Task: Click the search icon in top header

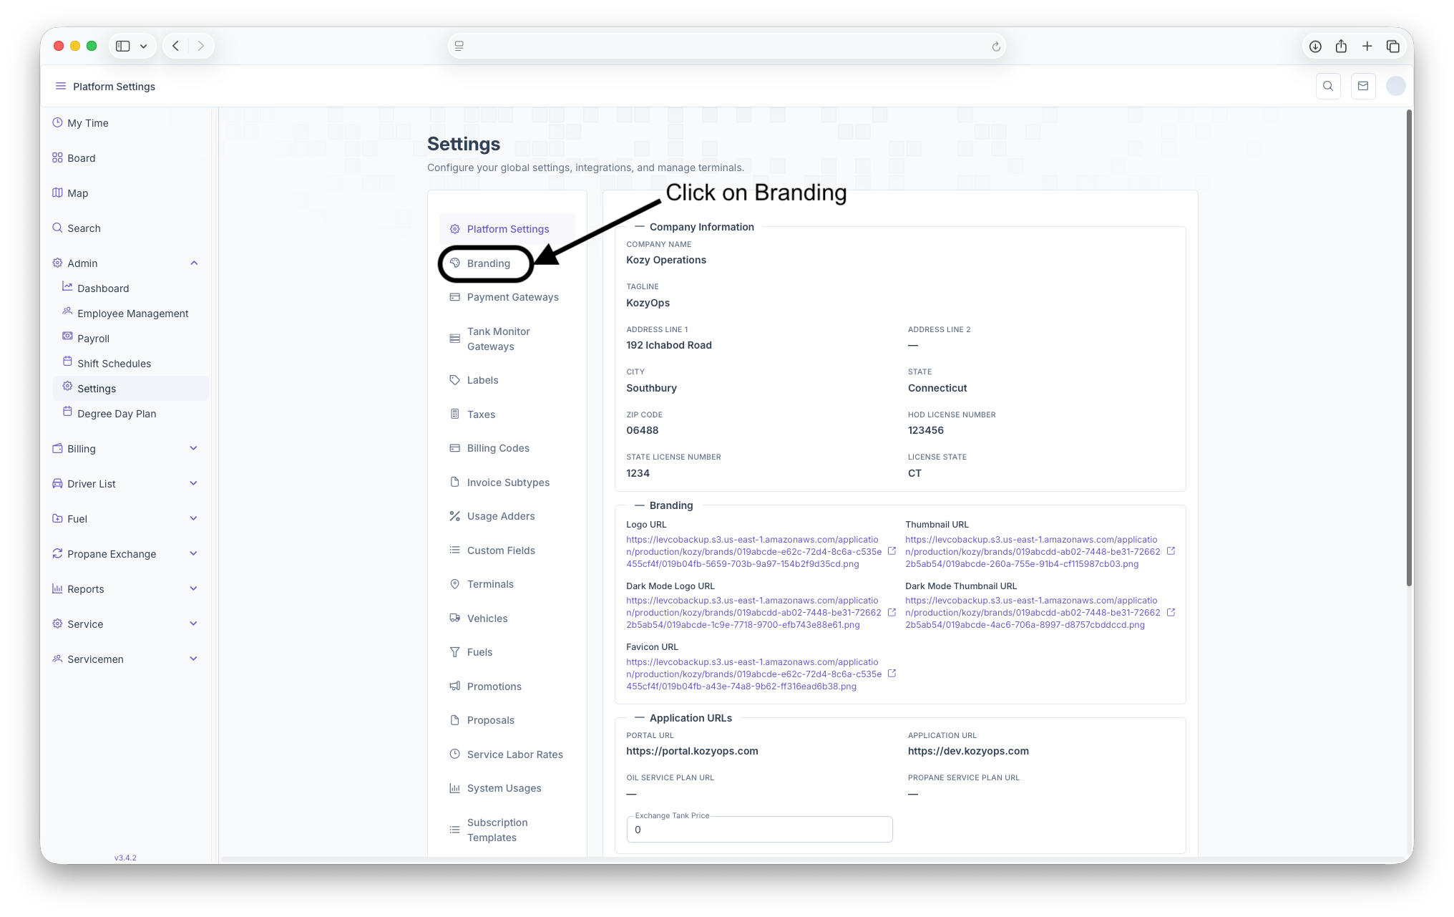Action: point(1328,86)
